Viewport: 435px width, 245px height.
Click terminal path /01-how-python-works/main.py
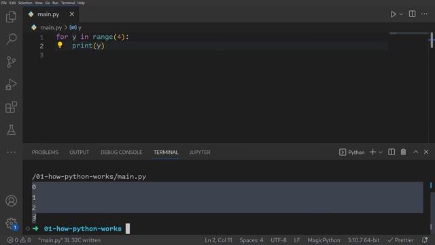89,177
